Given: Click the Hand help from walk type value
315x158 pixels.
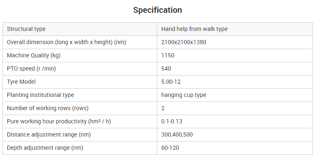Looking at the screenshot, I should coord(194,29).
